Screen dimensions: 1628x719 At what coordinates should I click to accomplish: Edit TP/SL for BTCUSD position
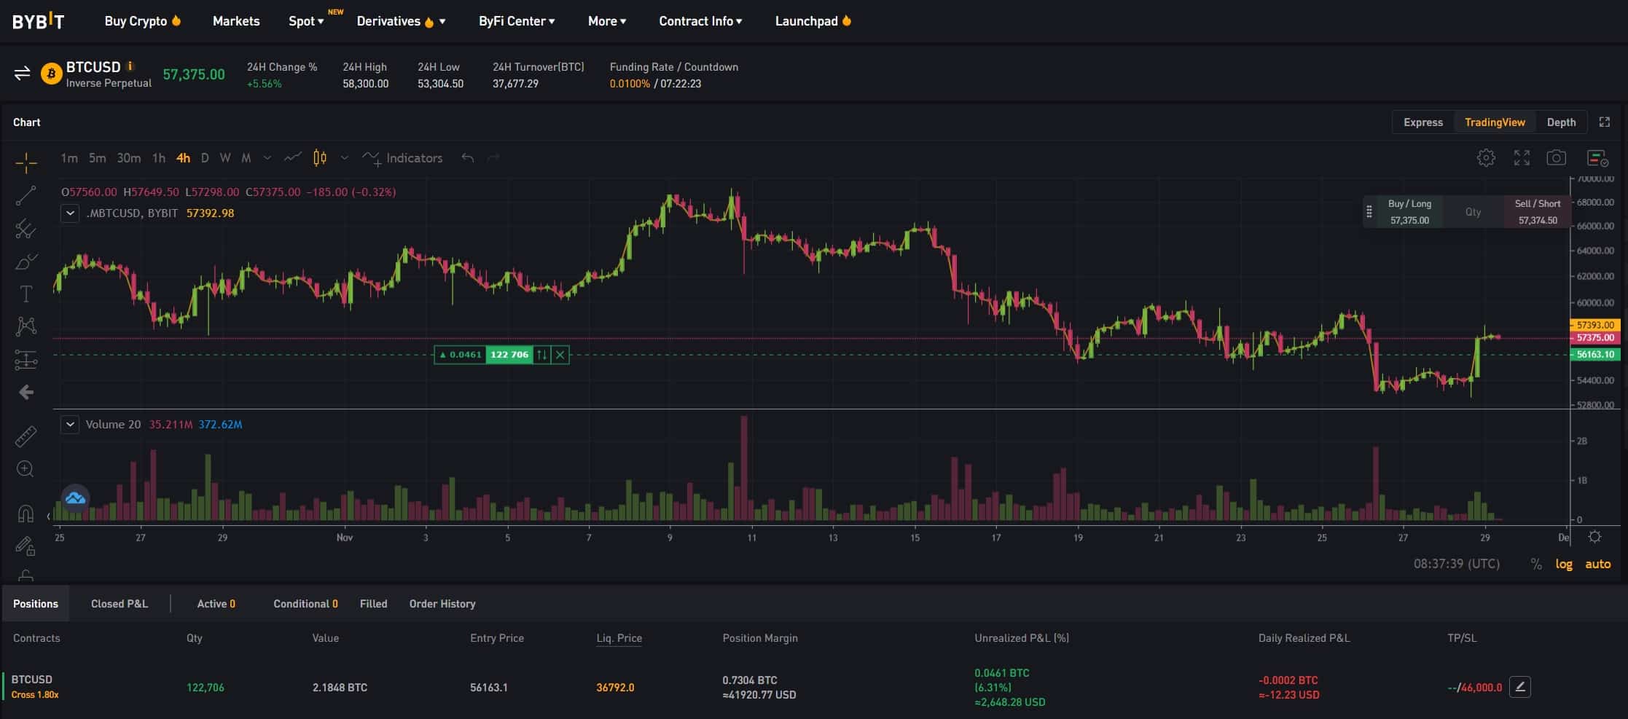1519,687
